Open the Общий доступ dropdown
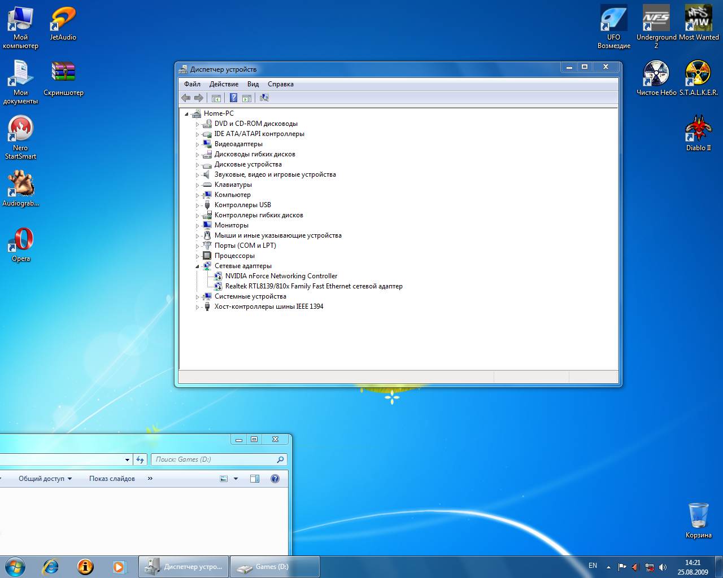The image size is (723, 578). click(x=45, y=479)
